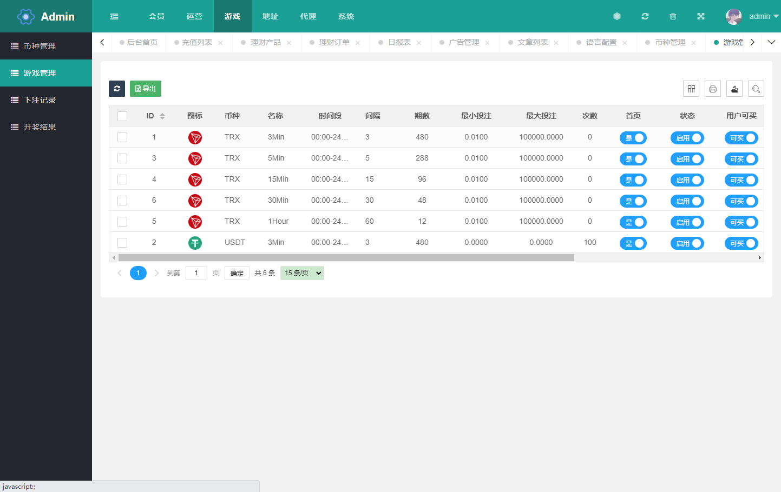Viewport: 781px width, 492px height.
Task: Click the dark table refresh button
Action: tap(117, 89)
